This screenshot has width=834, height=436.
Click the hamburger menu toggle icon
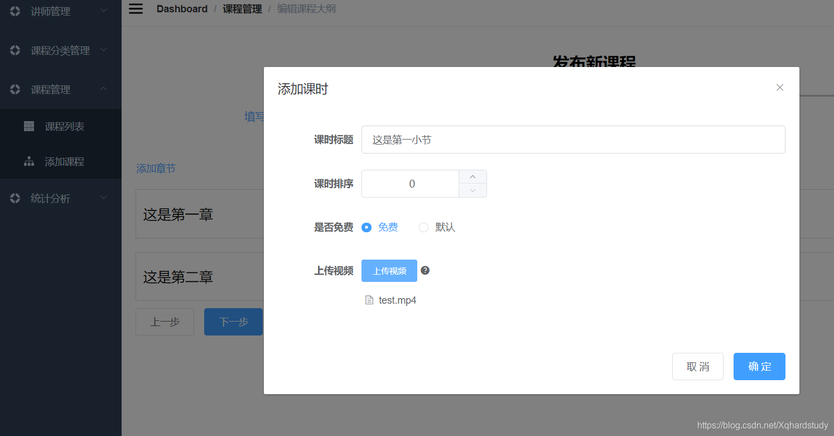tap(136, 8)
